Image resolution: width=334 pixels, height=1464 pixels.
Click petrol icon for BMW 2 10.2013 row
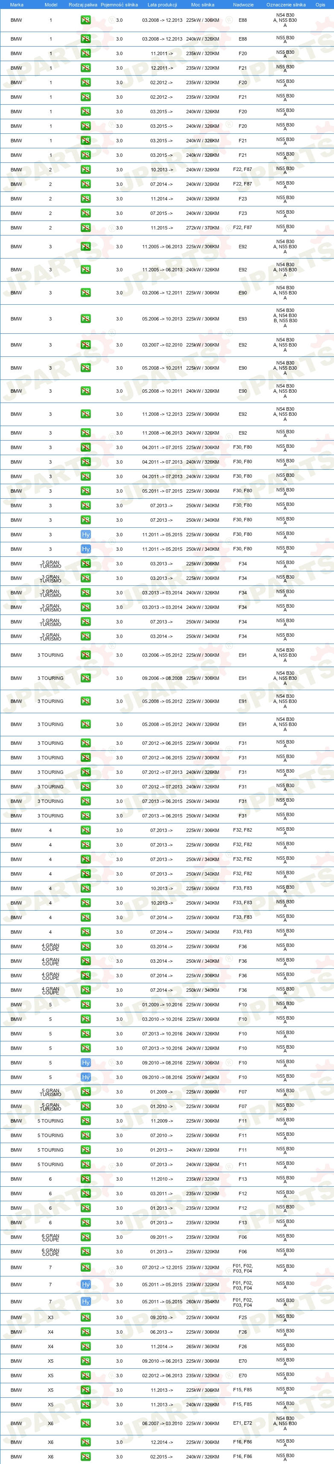tap(86, 170)
